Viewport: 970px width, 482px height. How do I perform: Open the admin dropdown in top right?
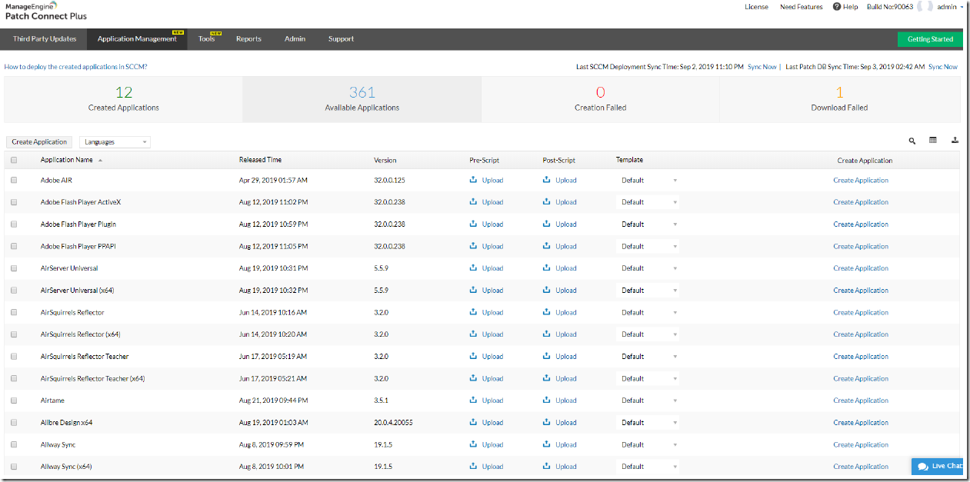pos(948,7)
